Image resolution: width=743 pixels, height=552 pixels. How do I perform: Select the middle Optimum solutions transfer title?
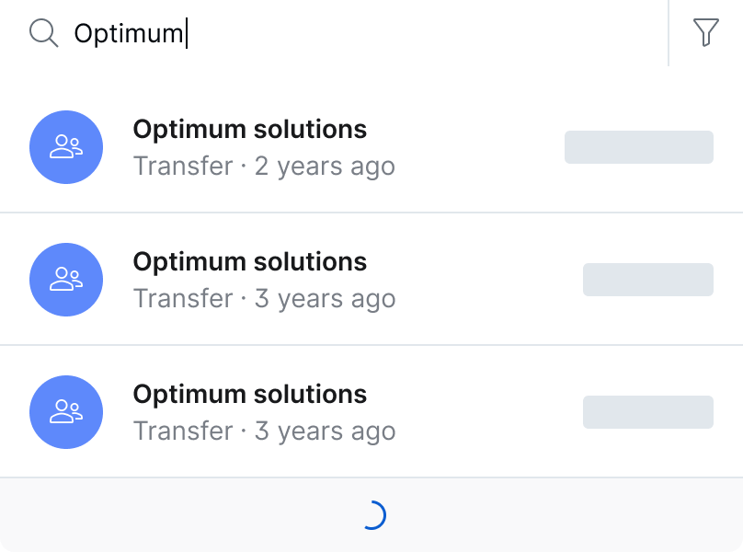[x=250, y=261]
